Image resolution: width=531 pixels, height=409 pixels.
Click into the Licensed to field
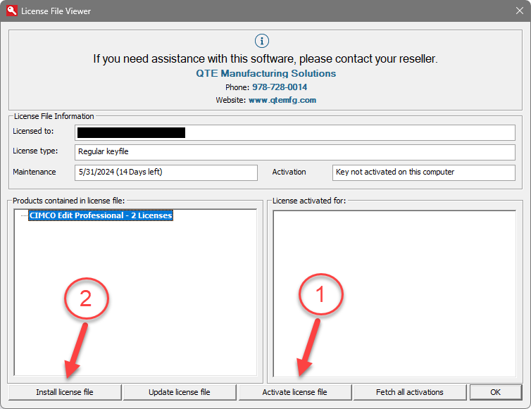295,132
